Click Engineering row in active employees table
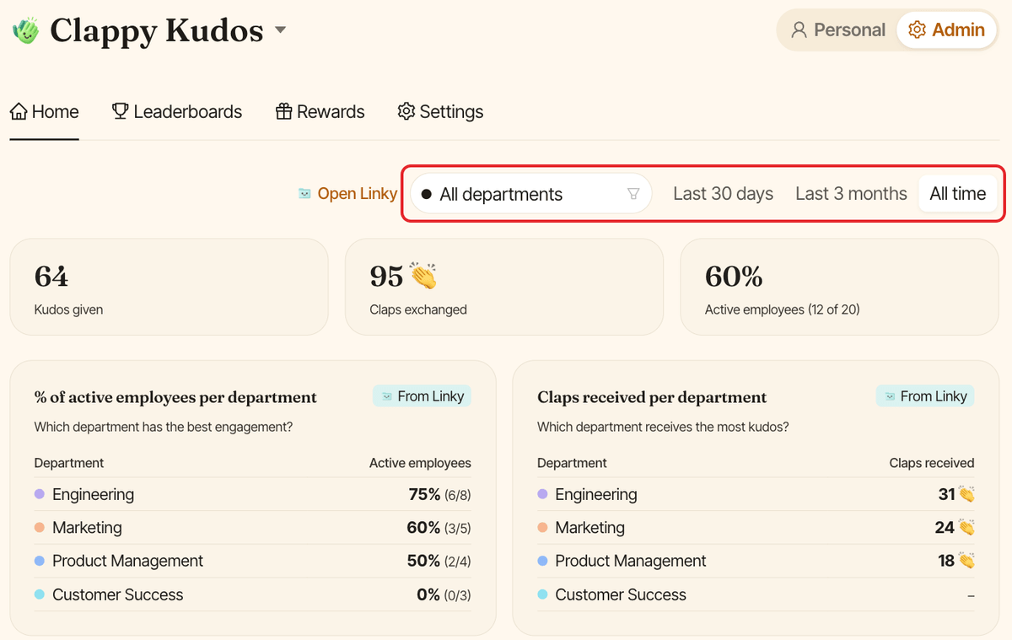The image size is (1012, 640). pos(252,495)
